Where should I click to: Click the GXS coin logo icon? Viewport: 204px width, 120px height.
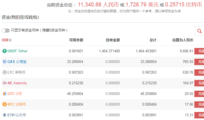[x=5, y=62]
